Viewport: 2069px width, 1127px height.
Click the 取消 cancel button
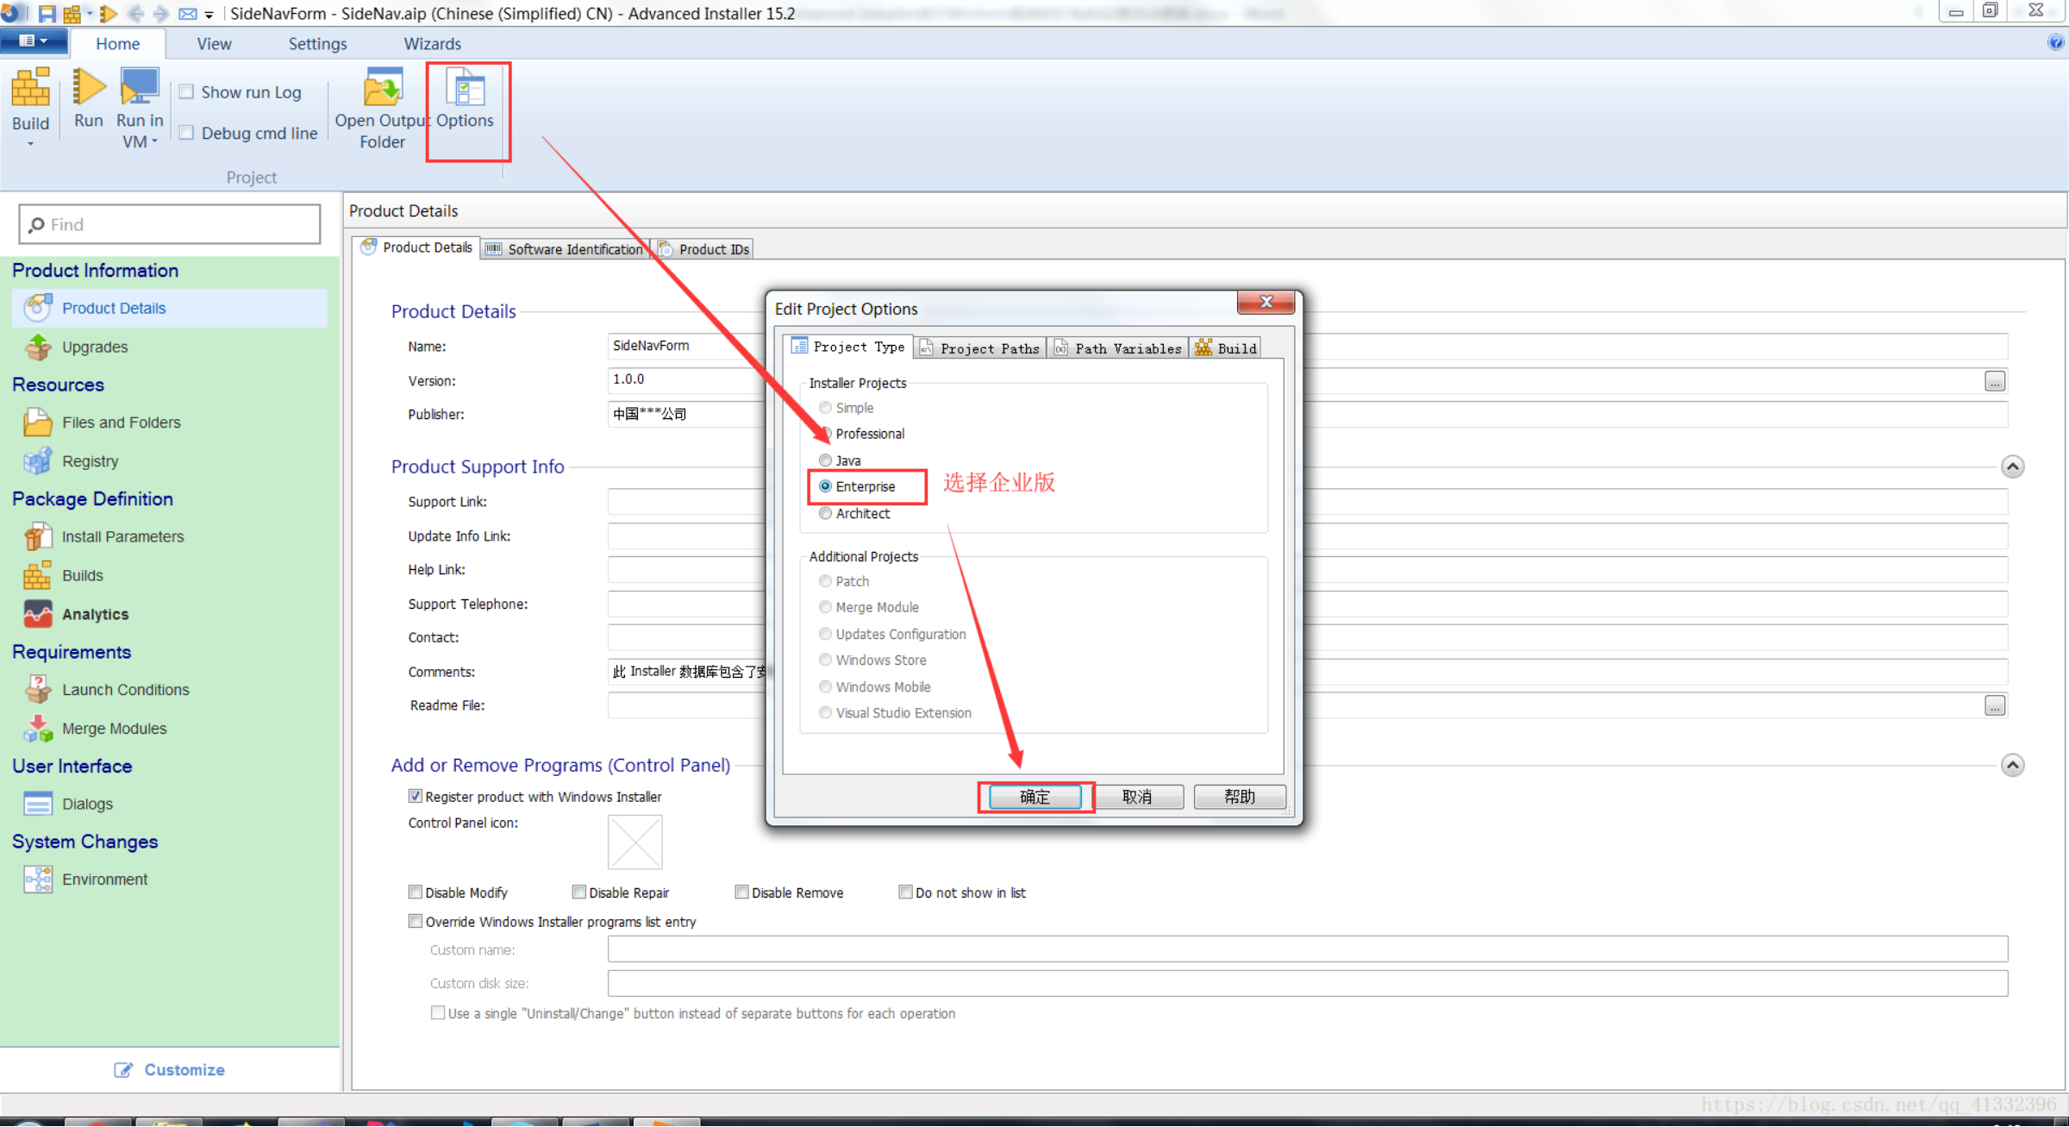[1137, 797]
